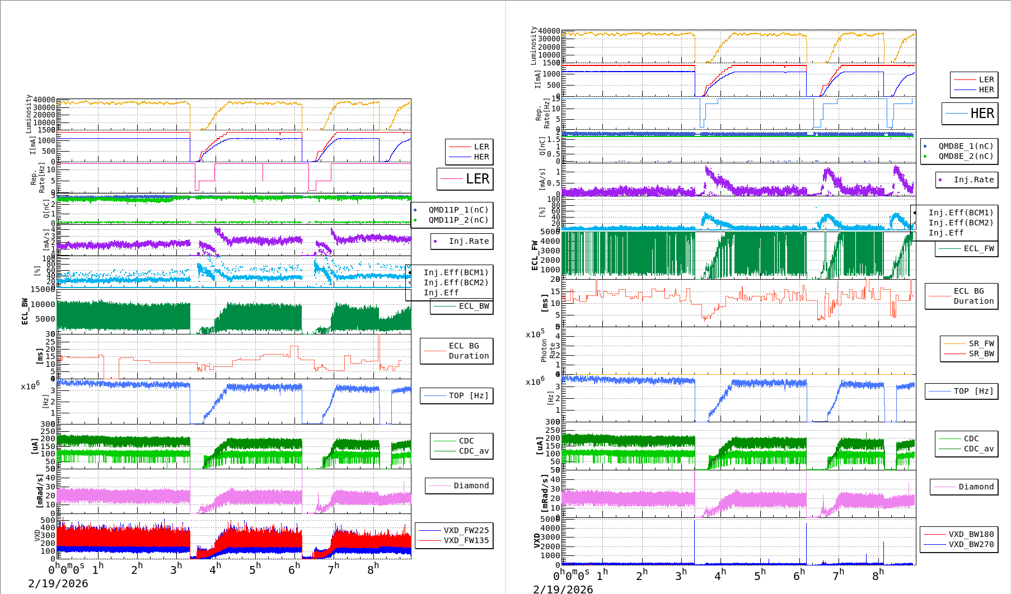Click the left plot's 2/19/2026 date label
The image size is (1011, 594).
(58, 583)
